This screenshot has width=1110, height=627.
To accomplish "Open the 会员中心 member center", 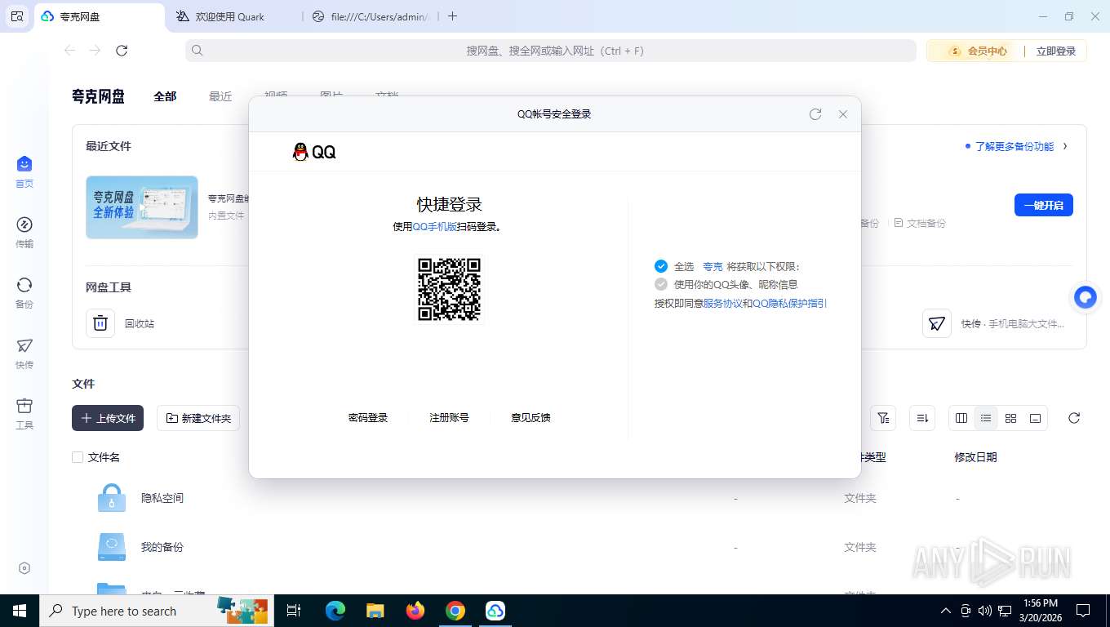I will tap(977, 51).
